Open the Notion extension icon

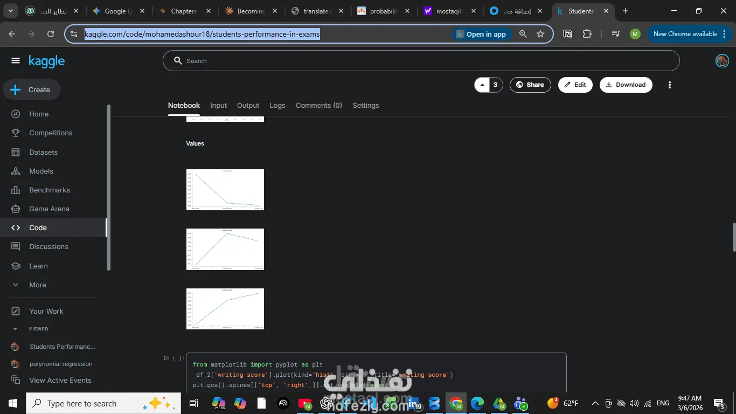(x=567, y=34)
